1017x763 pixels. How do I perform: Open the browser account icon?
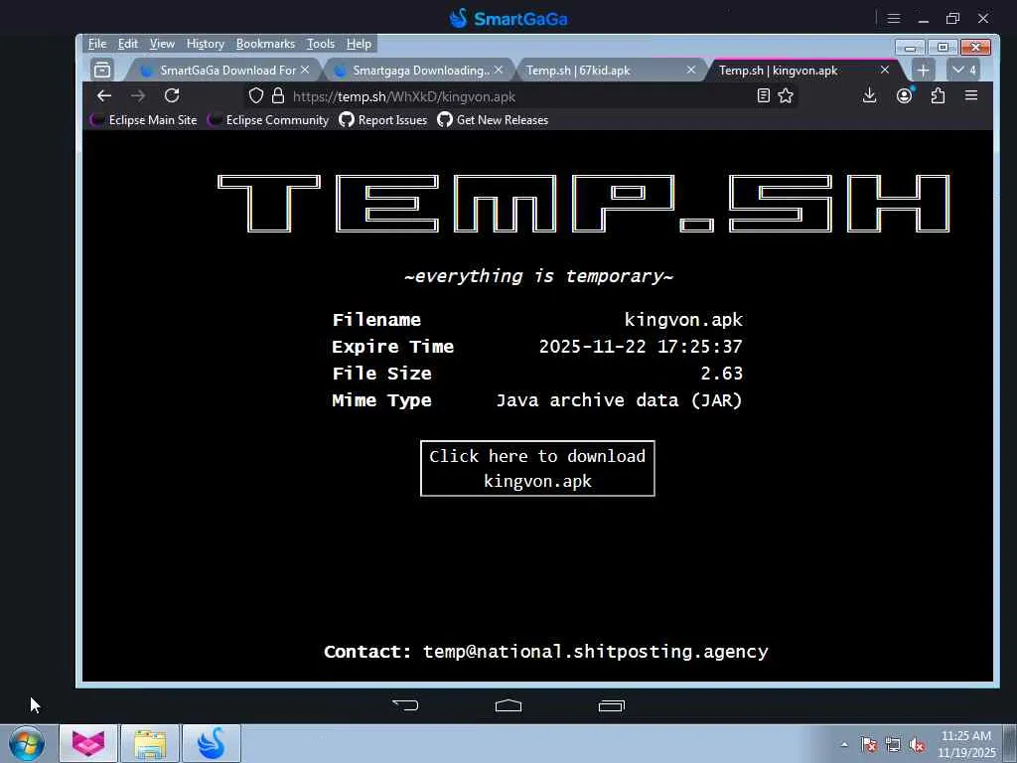pos(904,96)
